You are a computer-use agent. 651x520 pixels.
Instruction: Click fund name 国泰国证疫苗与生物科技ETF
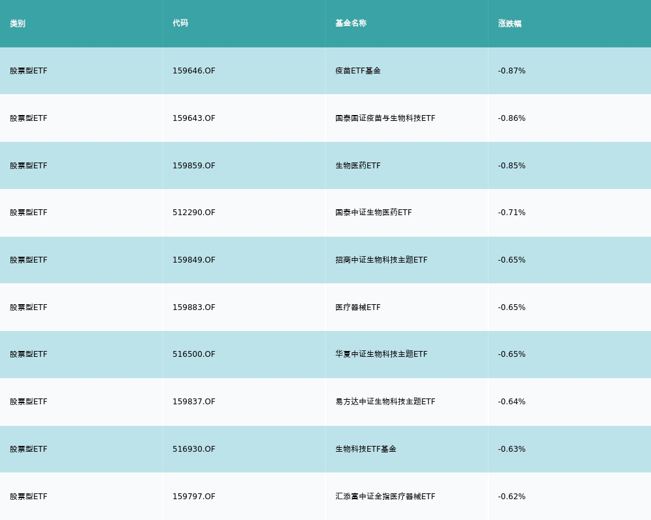[x=385, y=118]
